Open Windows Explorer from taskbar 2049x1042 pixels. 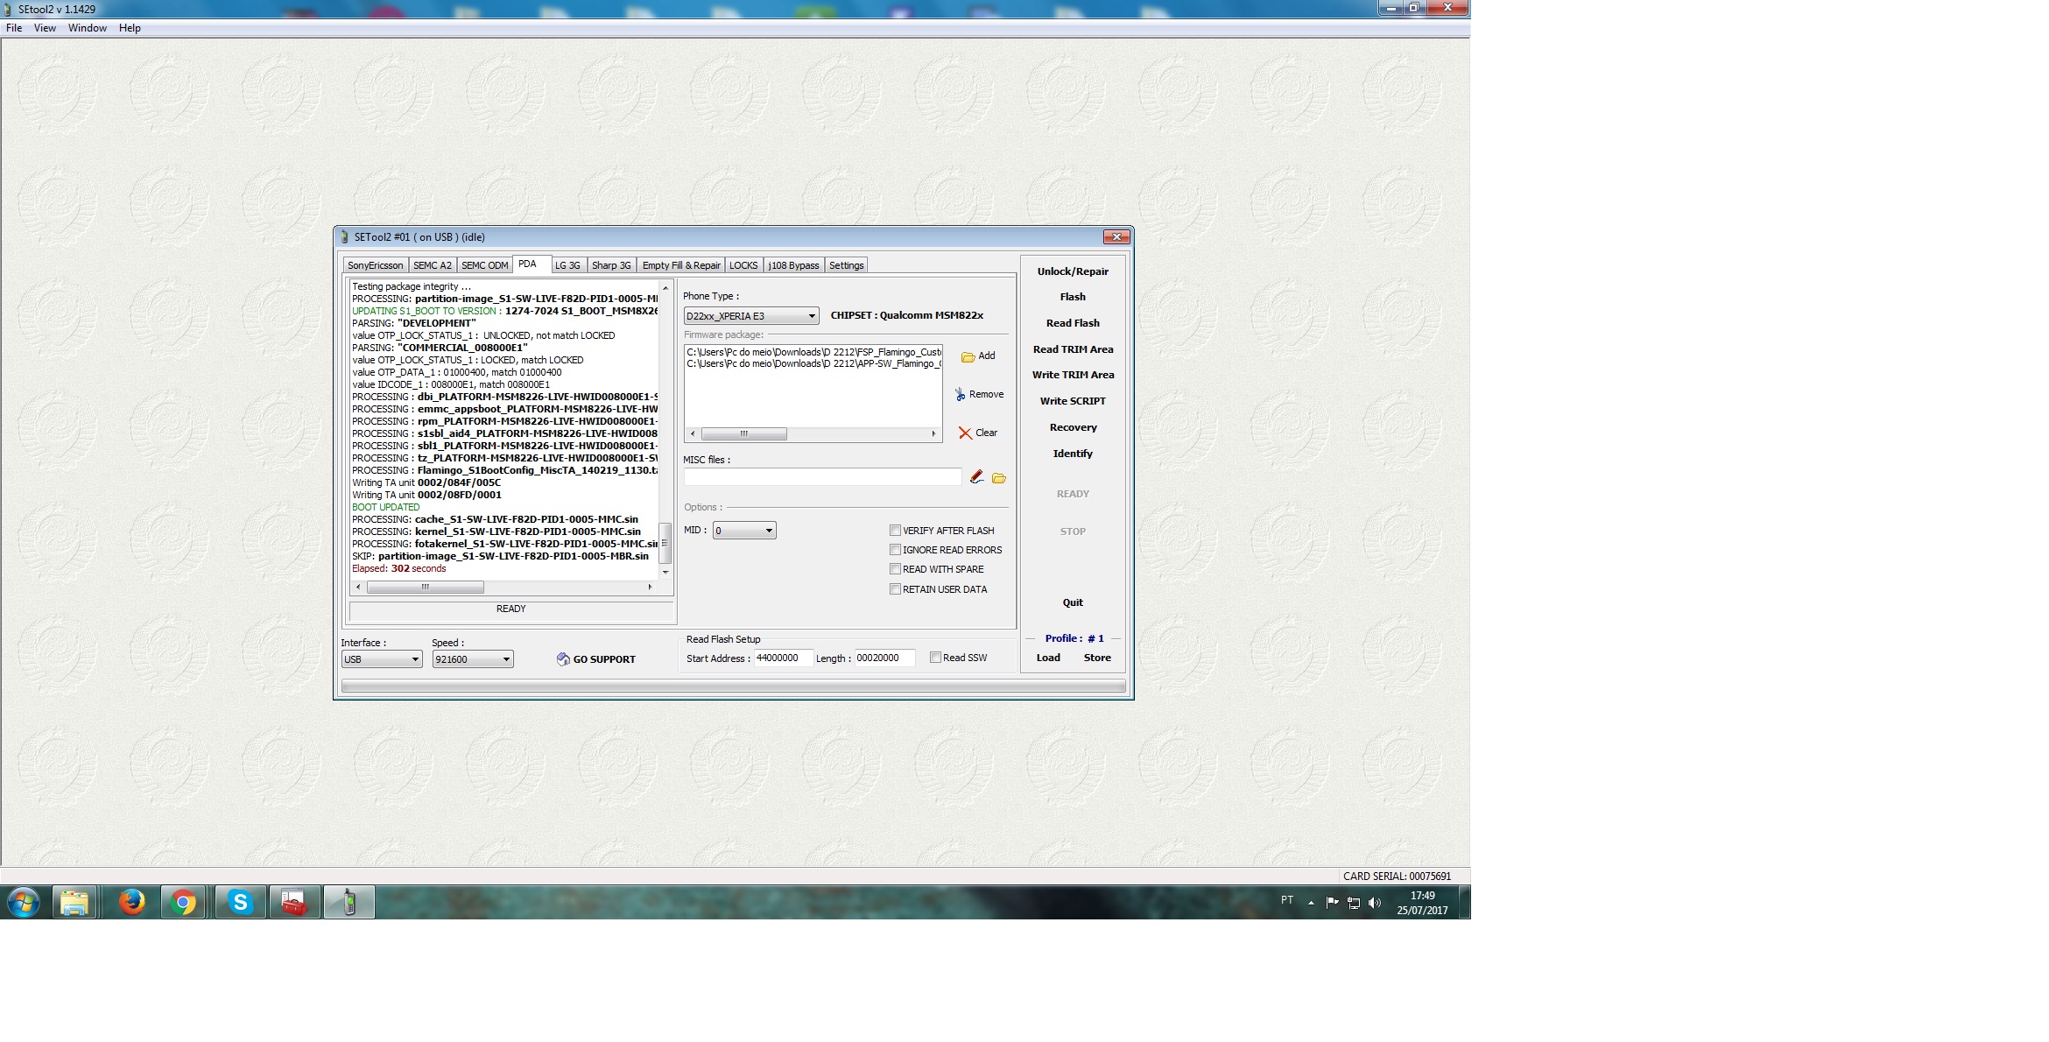click(x=74, y=902)
